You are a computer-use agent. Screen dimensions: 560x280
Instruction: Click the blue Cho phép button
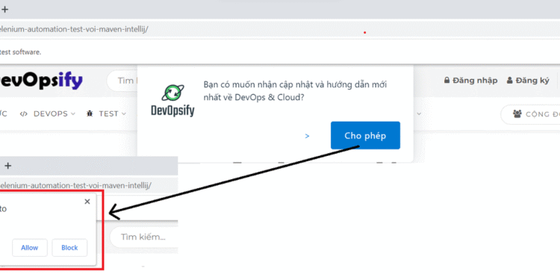click(x=365, y=135)
